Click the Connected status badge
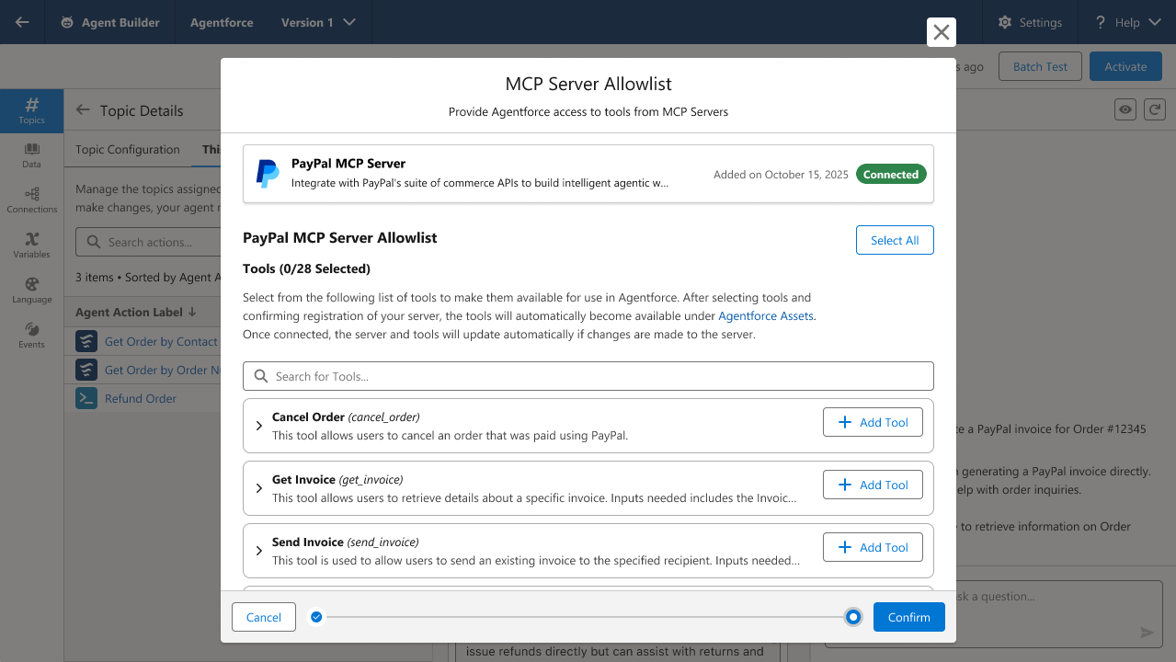Image resolution: width=1176 pixels, height=662 pixels. (x=890, y=173)
